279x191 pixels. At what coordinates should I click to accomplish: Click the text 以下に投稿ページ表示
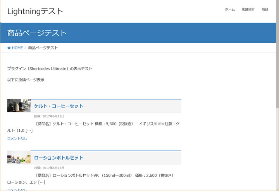pos(26,80)
